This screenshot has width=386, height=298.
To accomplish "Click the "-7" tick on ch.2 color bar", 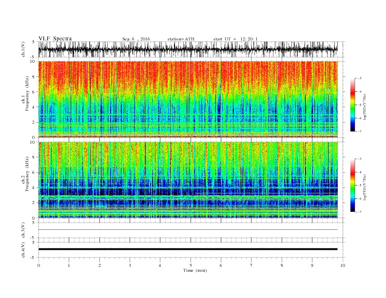I will tap(359, 212).
